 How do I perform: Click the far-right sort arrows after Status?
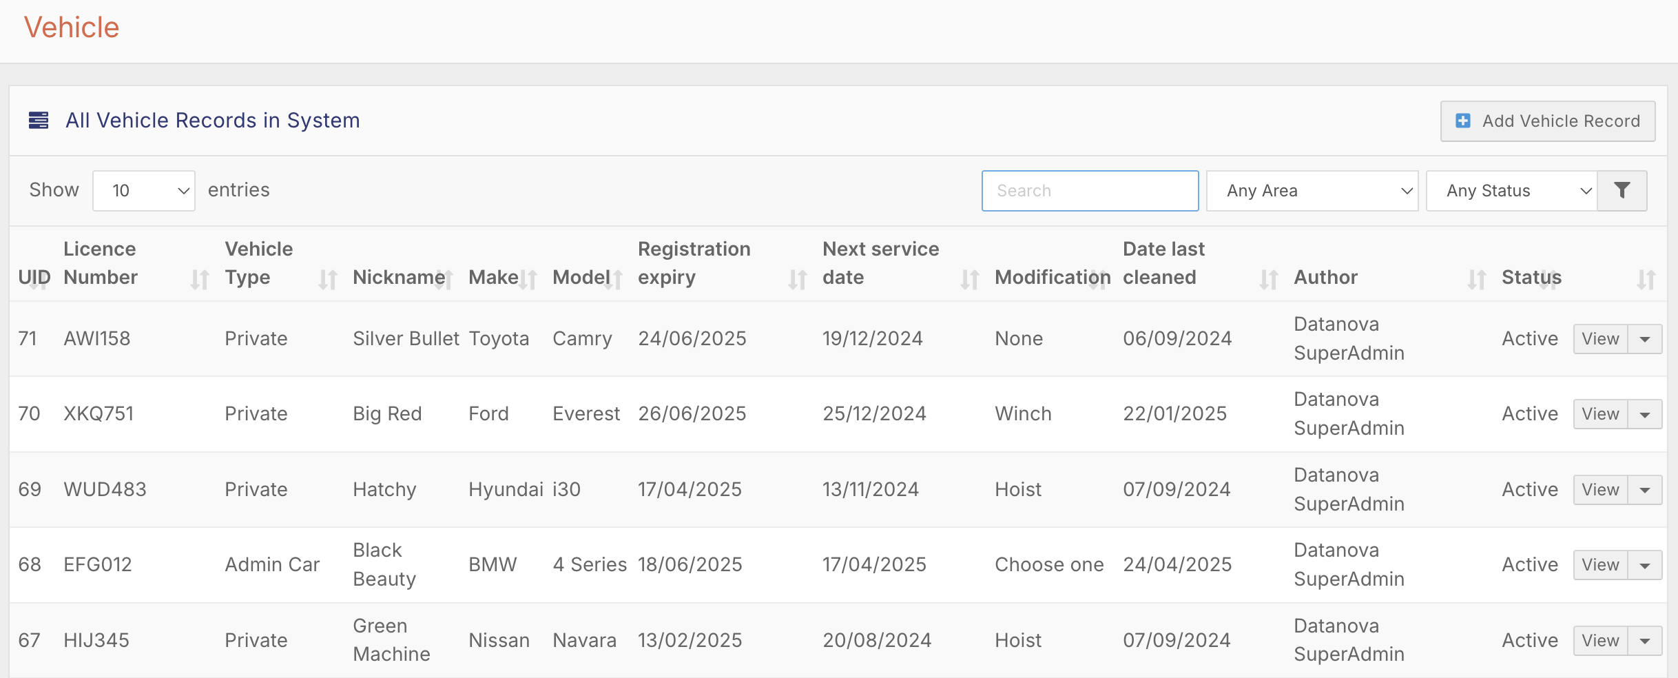1646,279
